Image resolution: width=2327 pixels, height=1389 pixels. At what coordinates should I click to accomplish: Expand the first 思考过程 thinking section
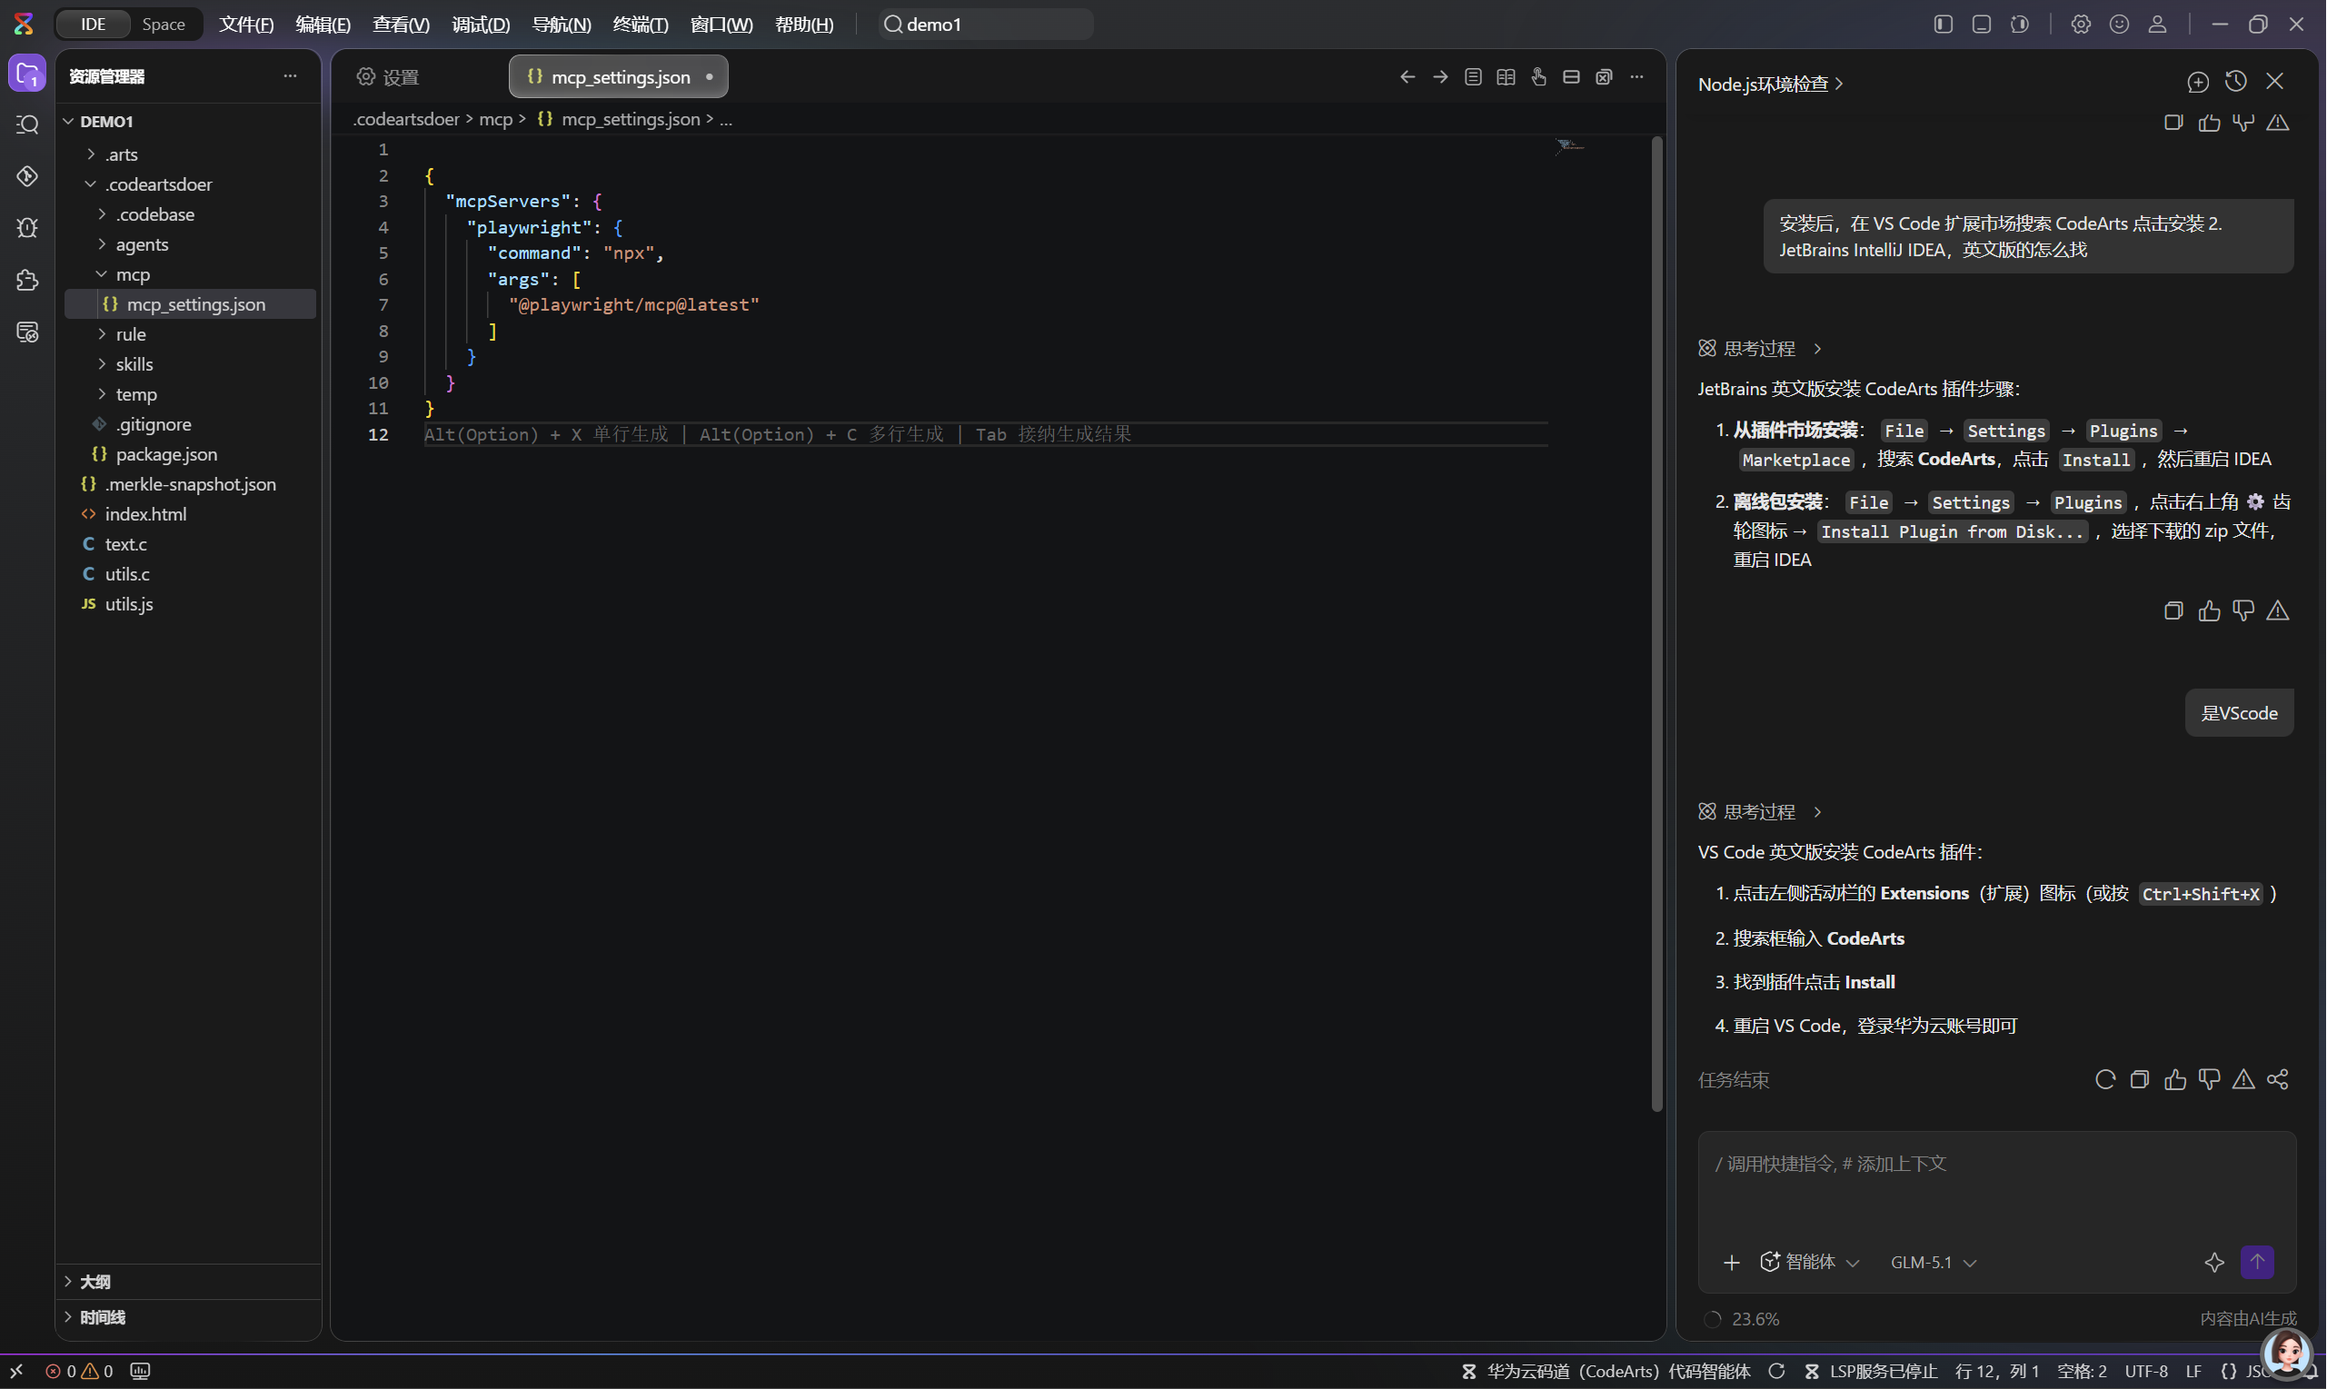[x=1761, y=348]
